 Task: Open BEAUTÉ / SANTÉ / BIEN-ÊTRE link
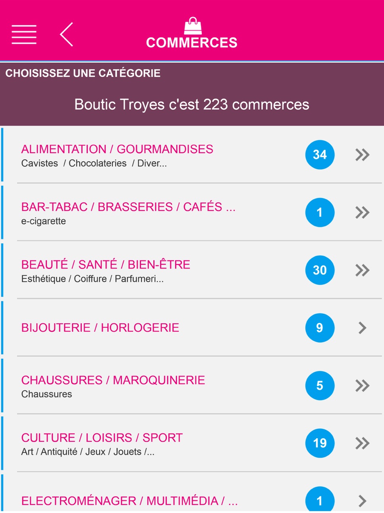[106, 264]
